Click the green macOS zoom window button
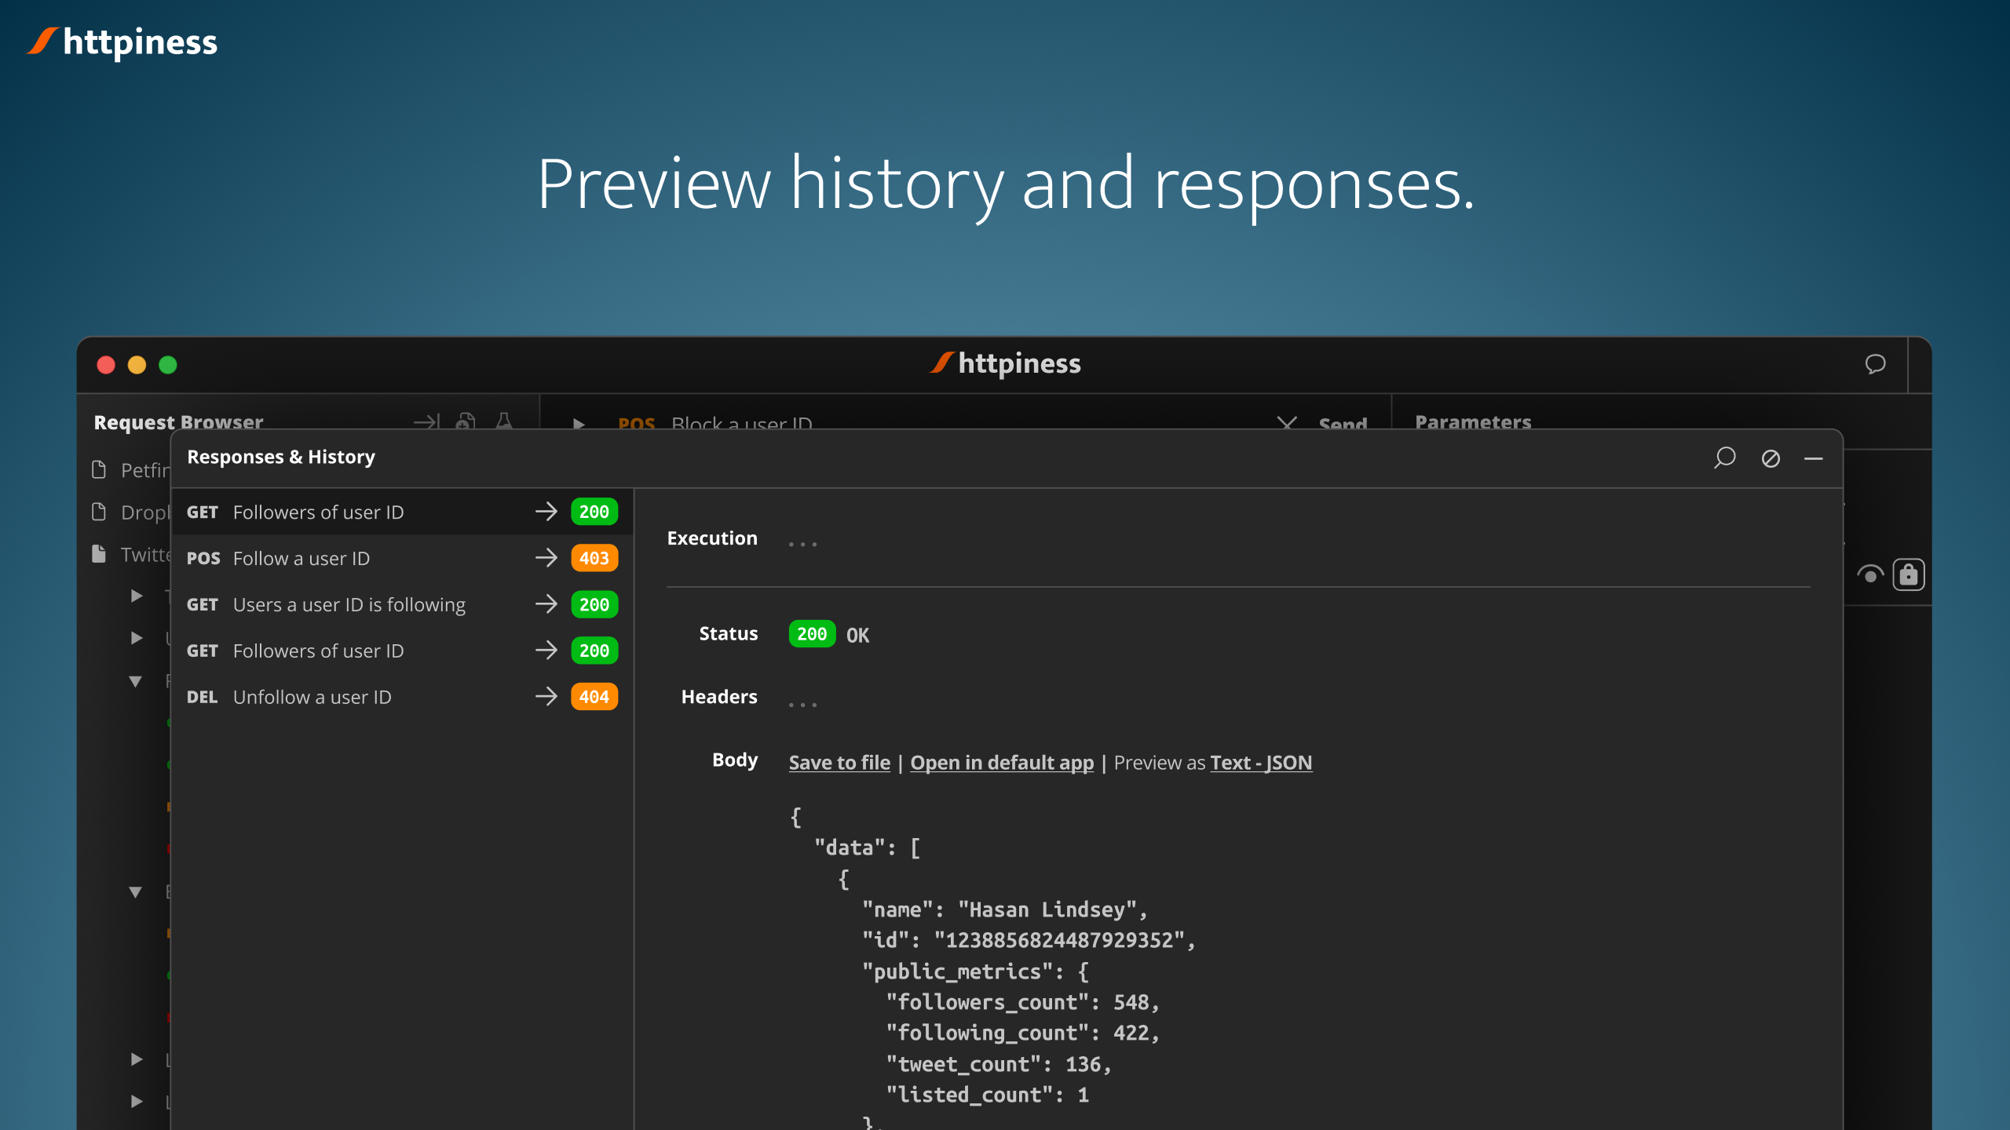Image resolution: width=2010 pixels, height=1130 pixels. coord(168,365)
